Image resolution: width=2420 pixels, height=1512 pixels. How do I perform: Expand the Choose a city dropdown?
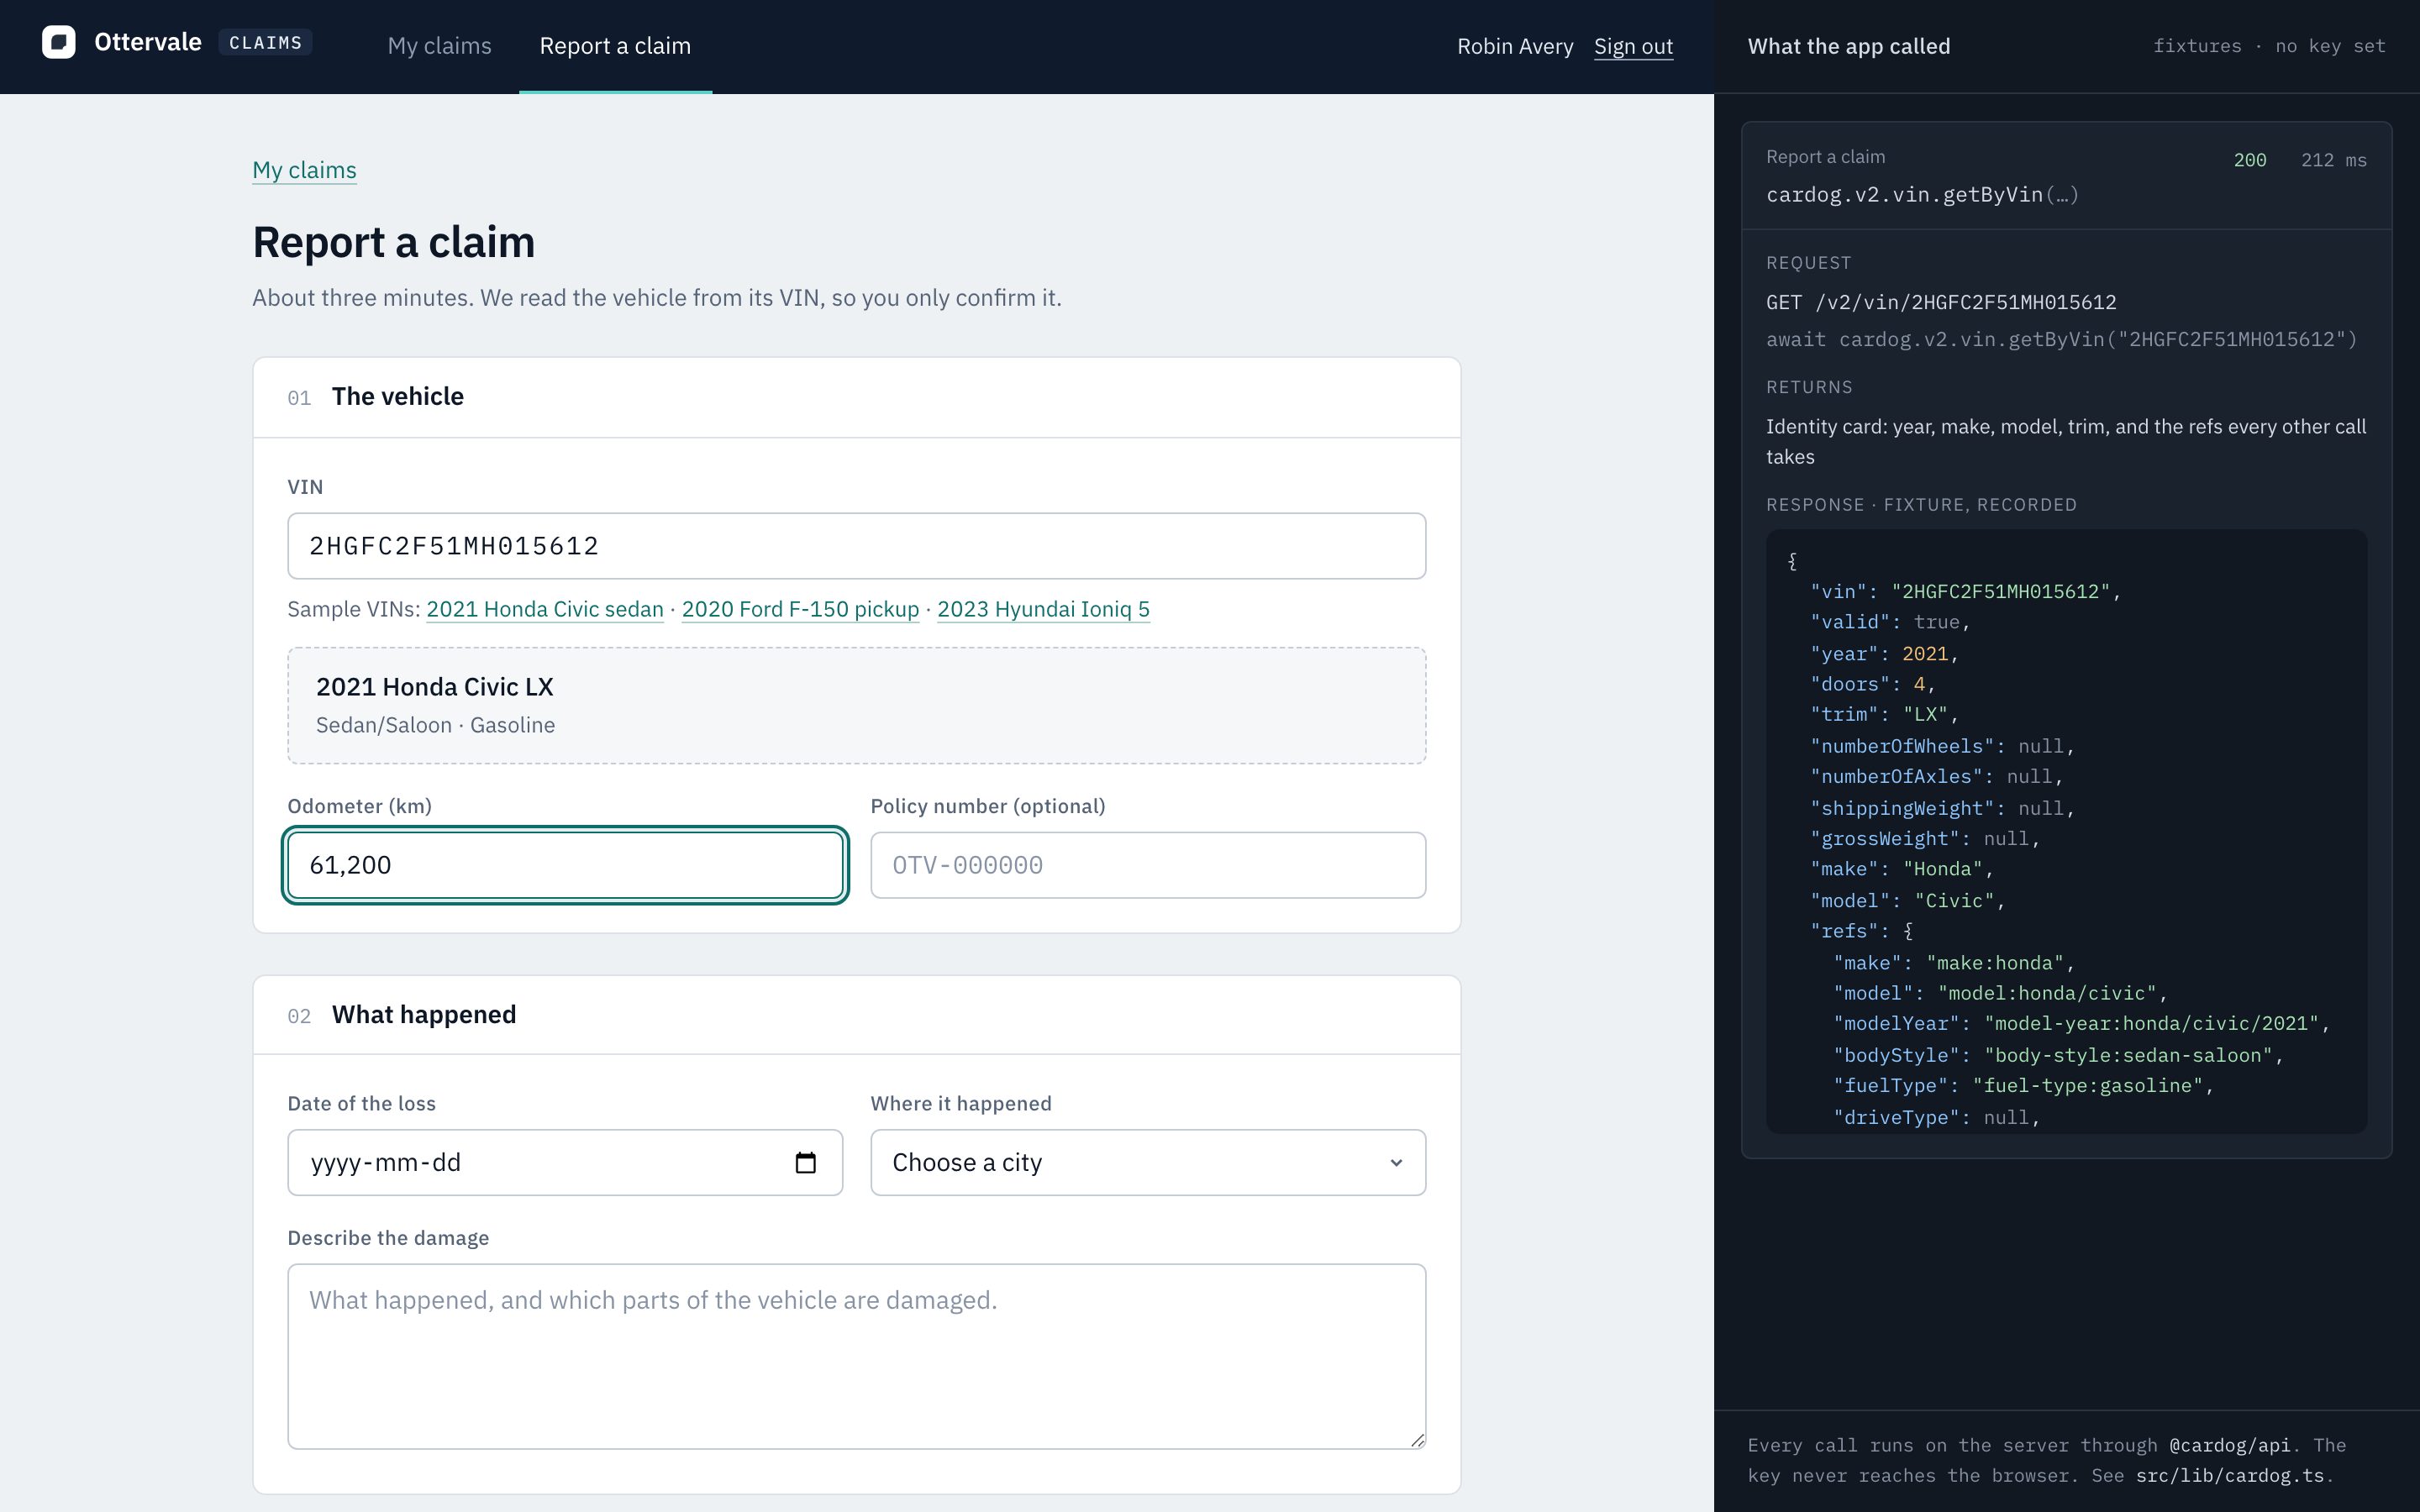(1148, 1162)
